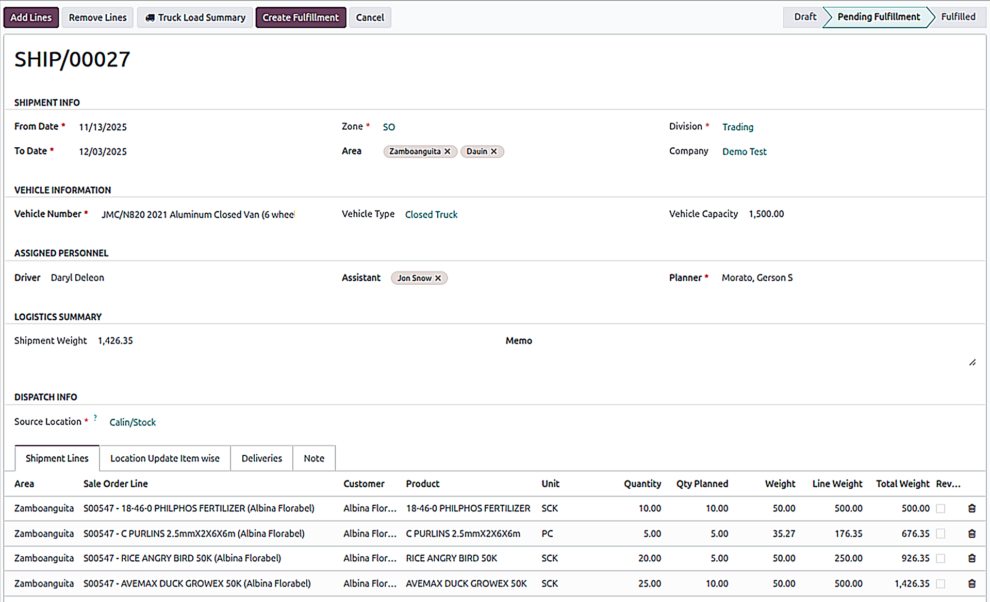Open Demo Test company link
This screenshot has width=990, height=602.
(744, 151)
